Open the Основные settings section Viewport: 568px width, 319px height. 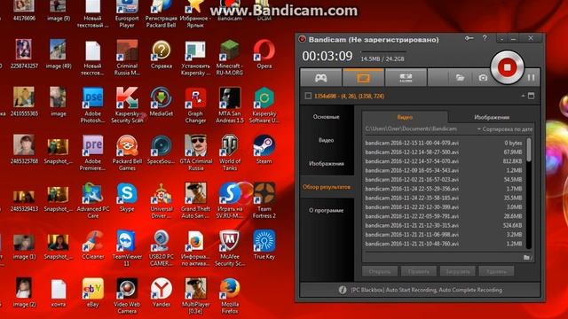[326, 117]
